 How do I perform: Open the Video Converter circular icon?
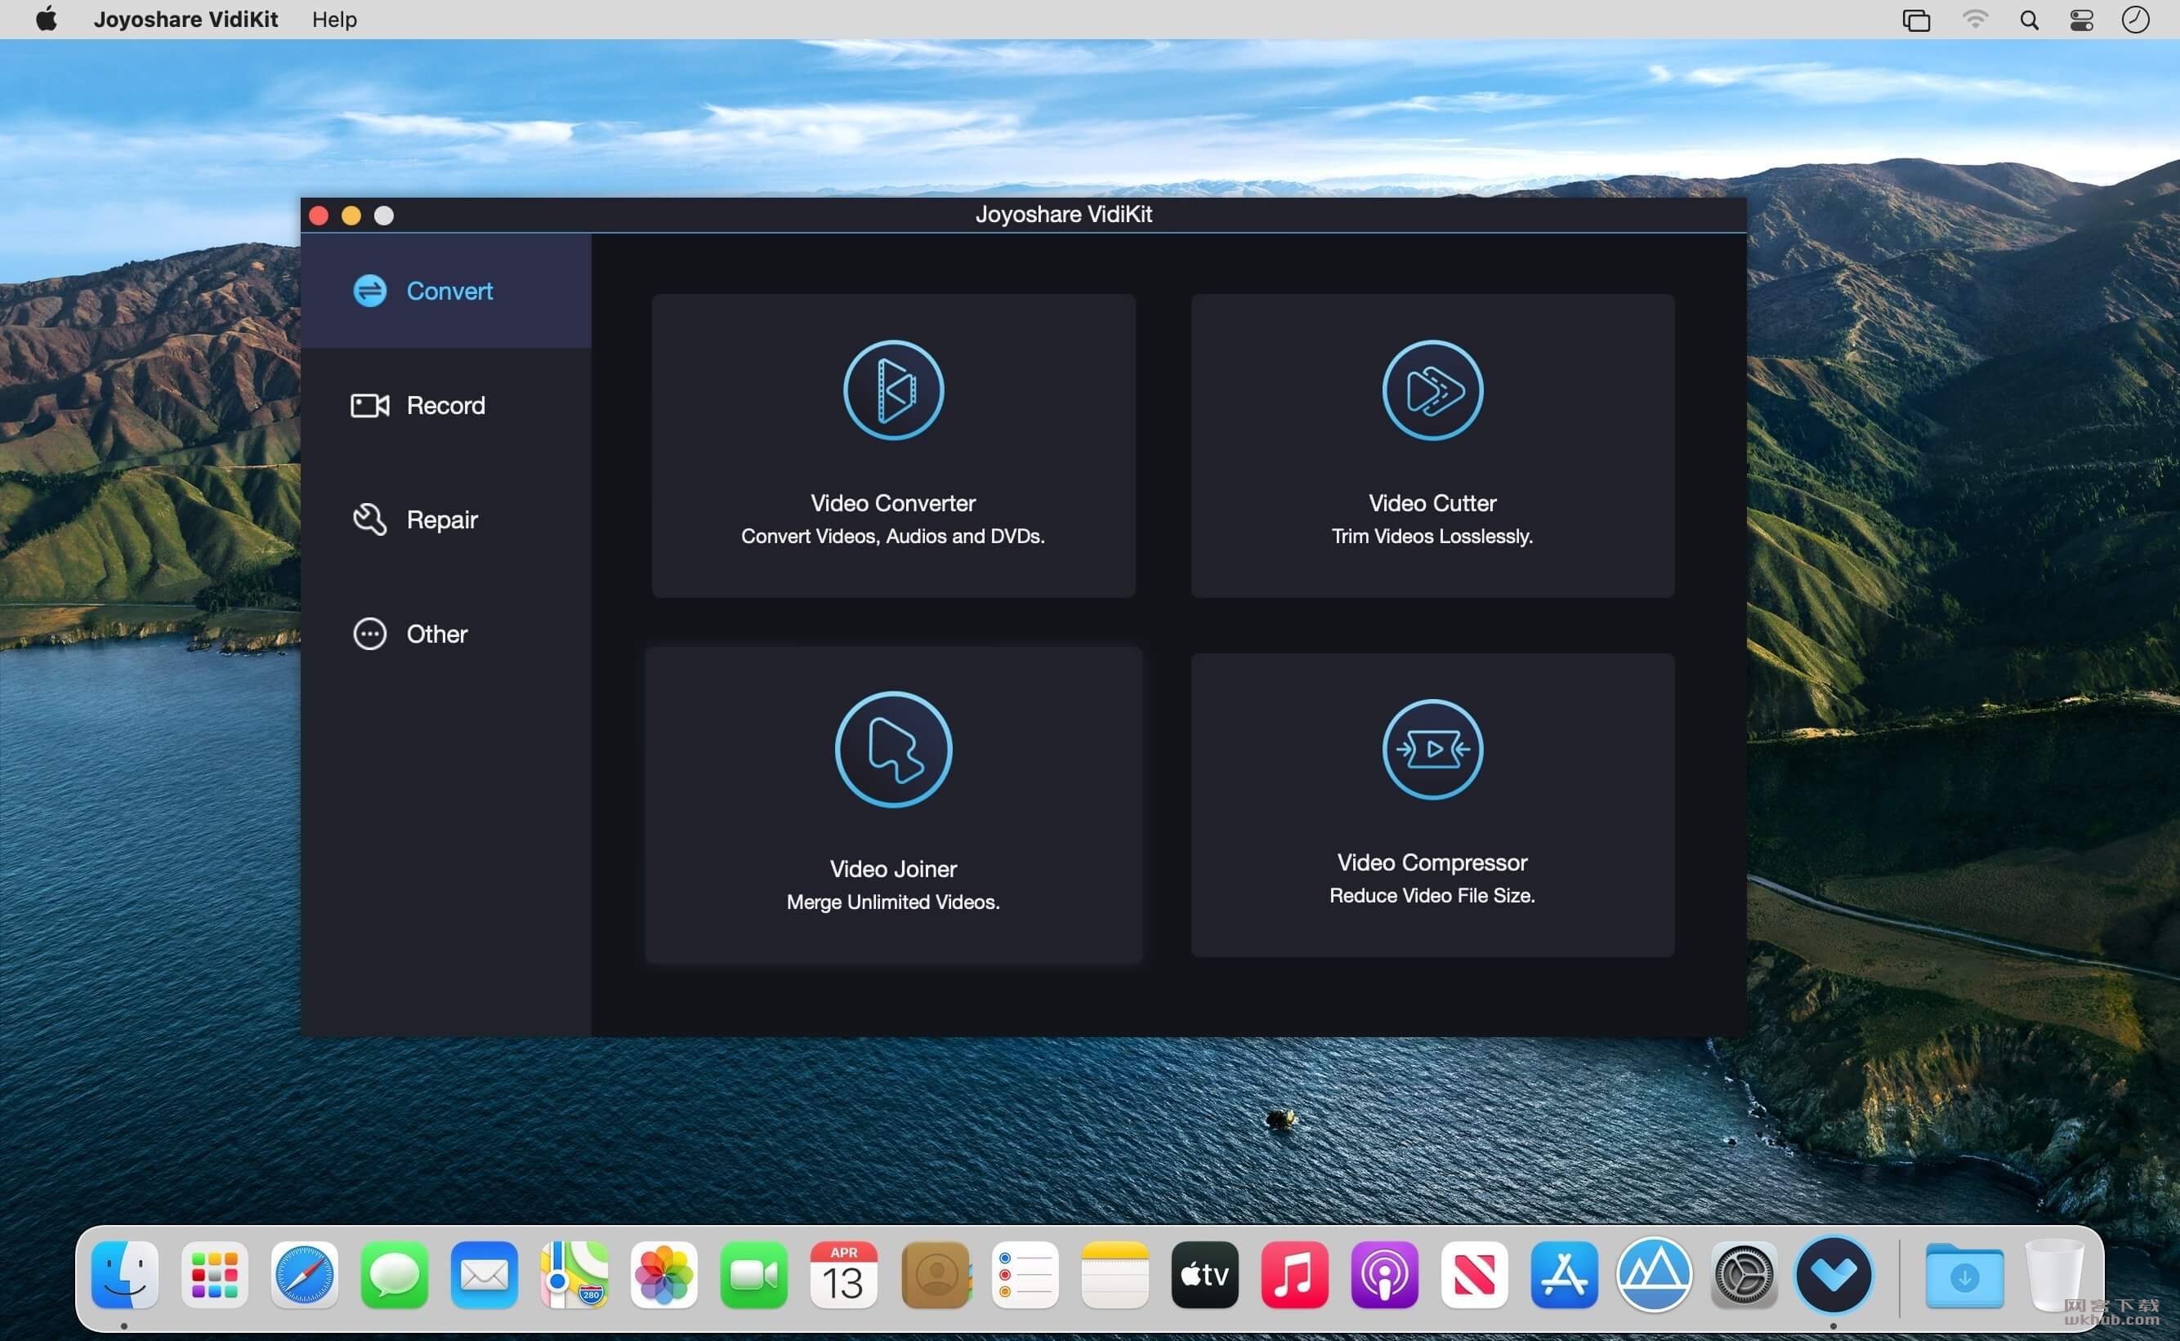(892, 390)
